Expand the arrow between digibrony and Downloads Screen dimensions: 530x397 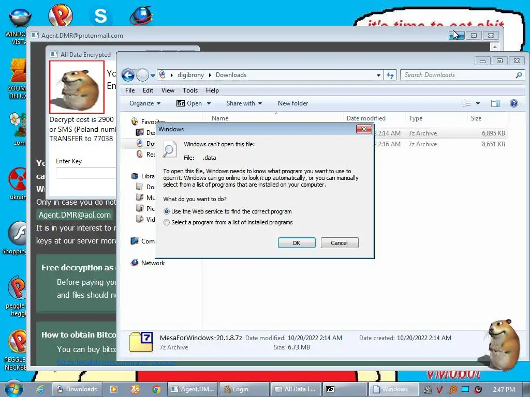click(x=210, y=75)
